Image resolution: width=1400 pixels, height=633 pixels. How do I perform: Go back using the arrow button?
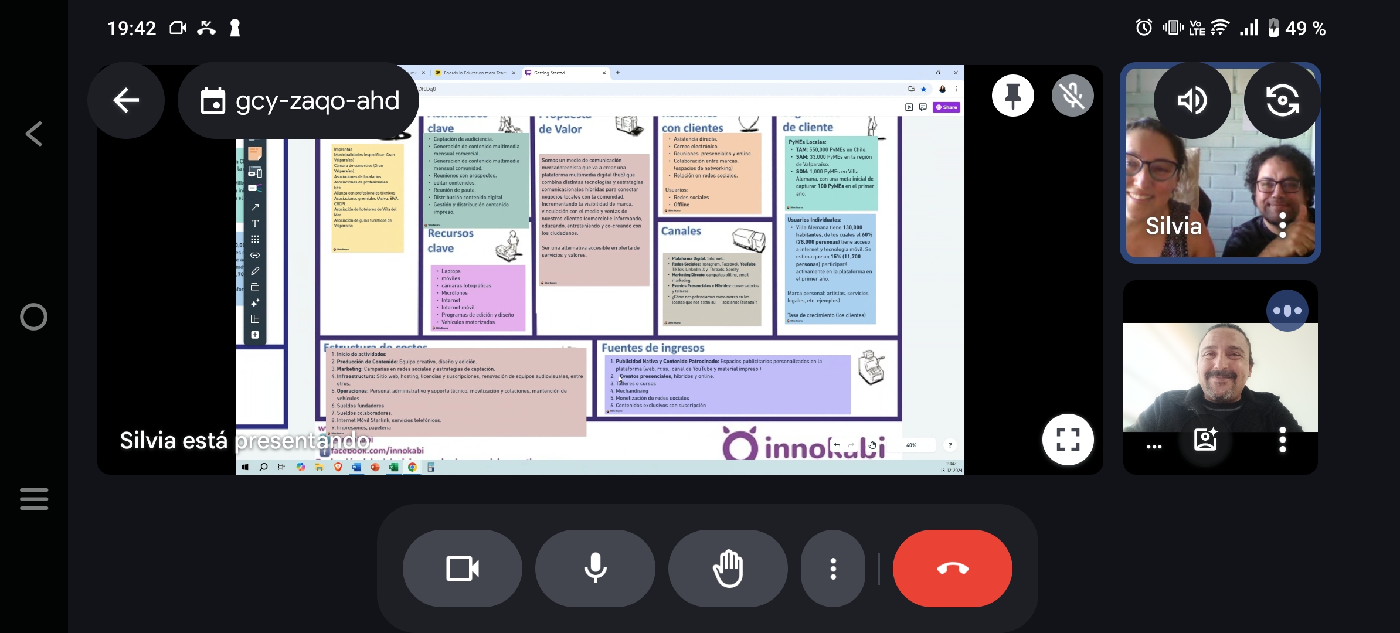[126, 100]
